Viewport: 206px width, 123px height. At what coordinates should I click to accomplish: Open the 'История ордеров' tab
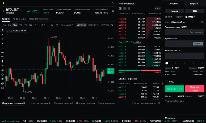click(85, 103)
